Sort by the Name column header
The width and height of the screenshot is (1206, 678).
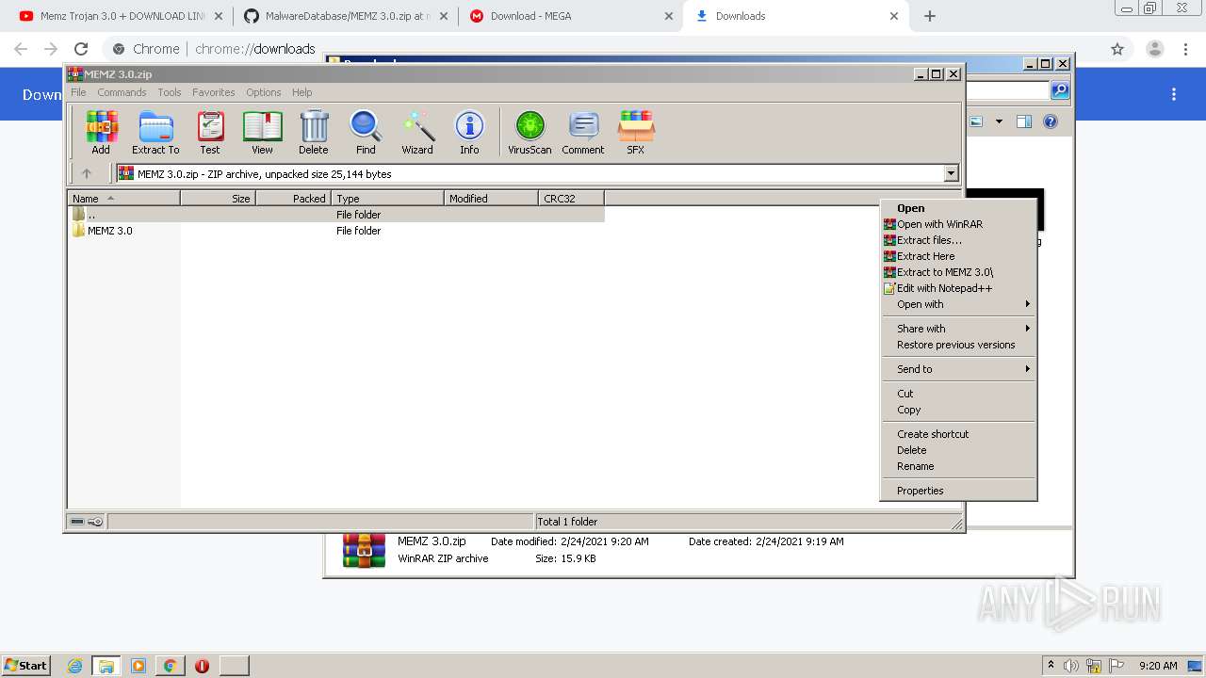123,198
